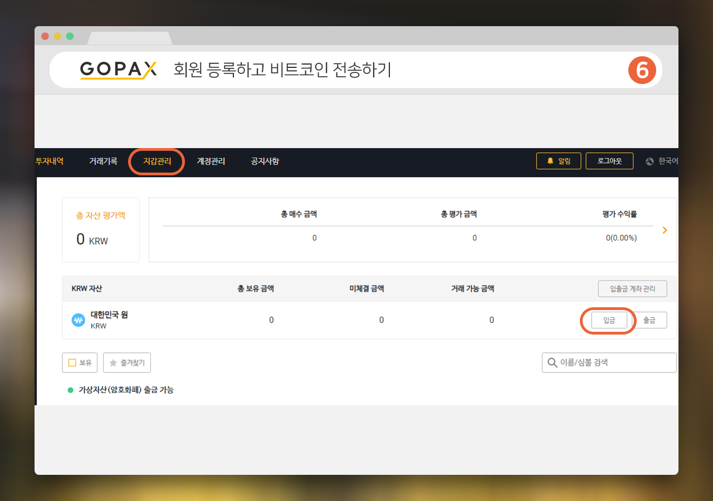
Task: Click the 평가 수익률 header
Action: click(619, 214)
